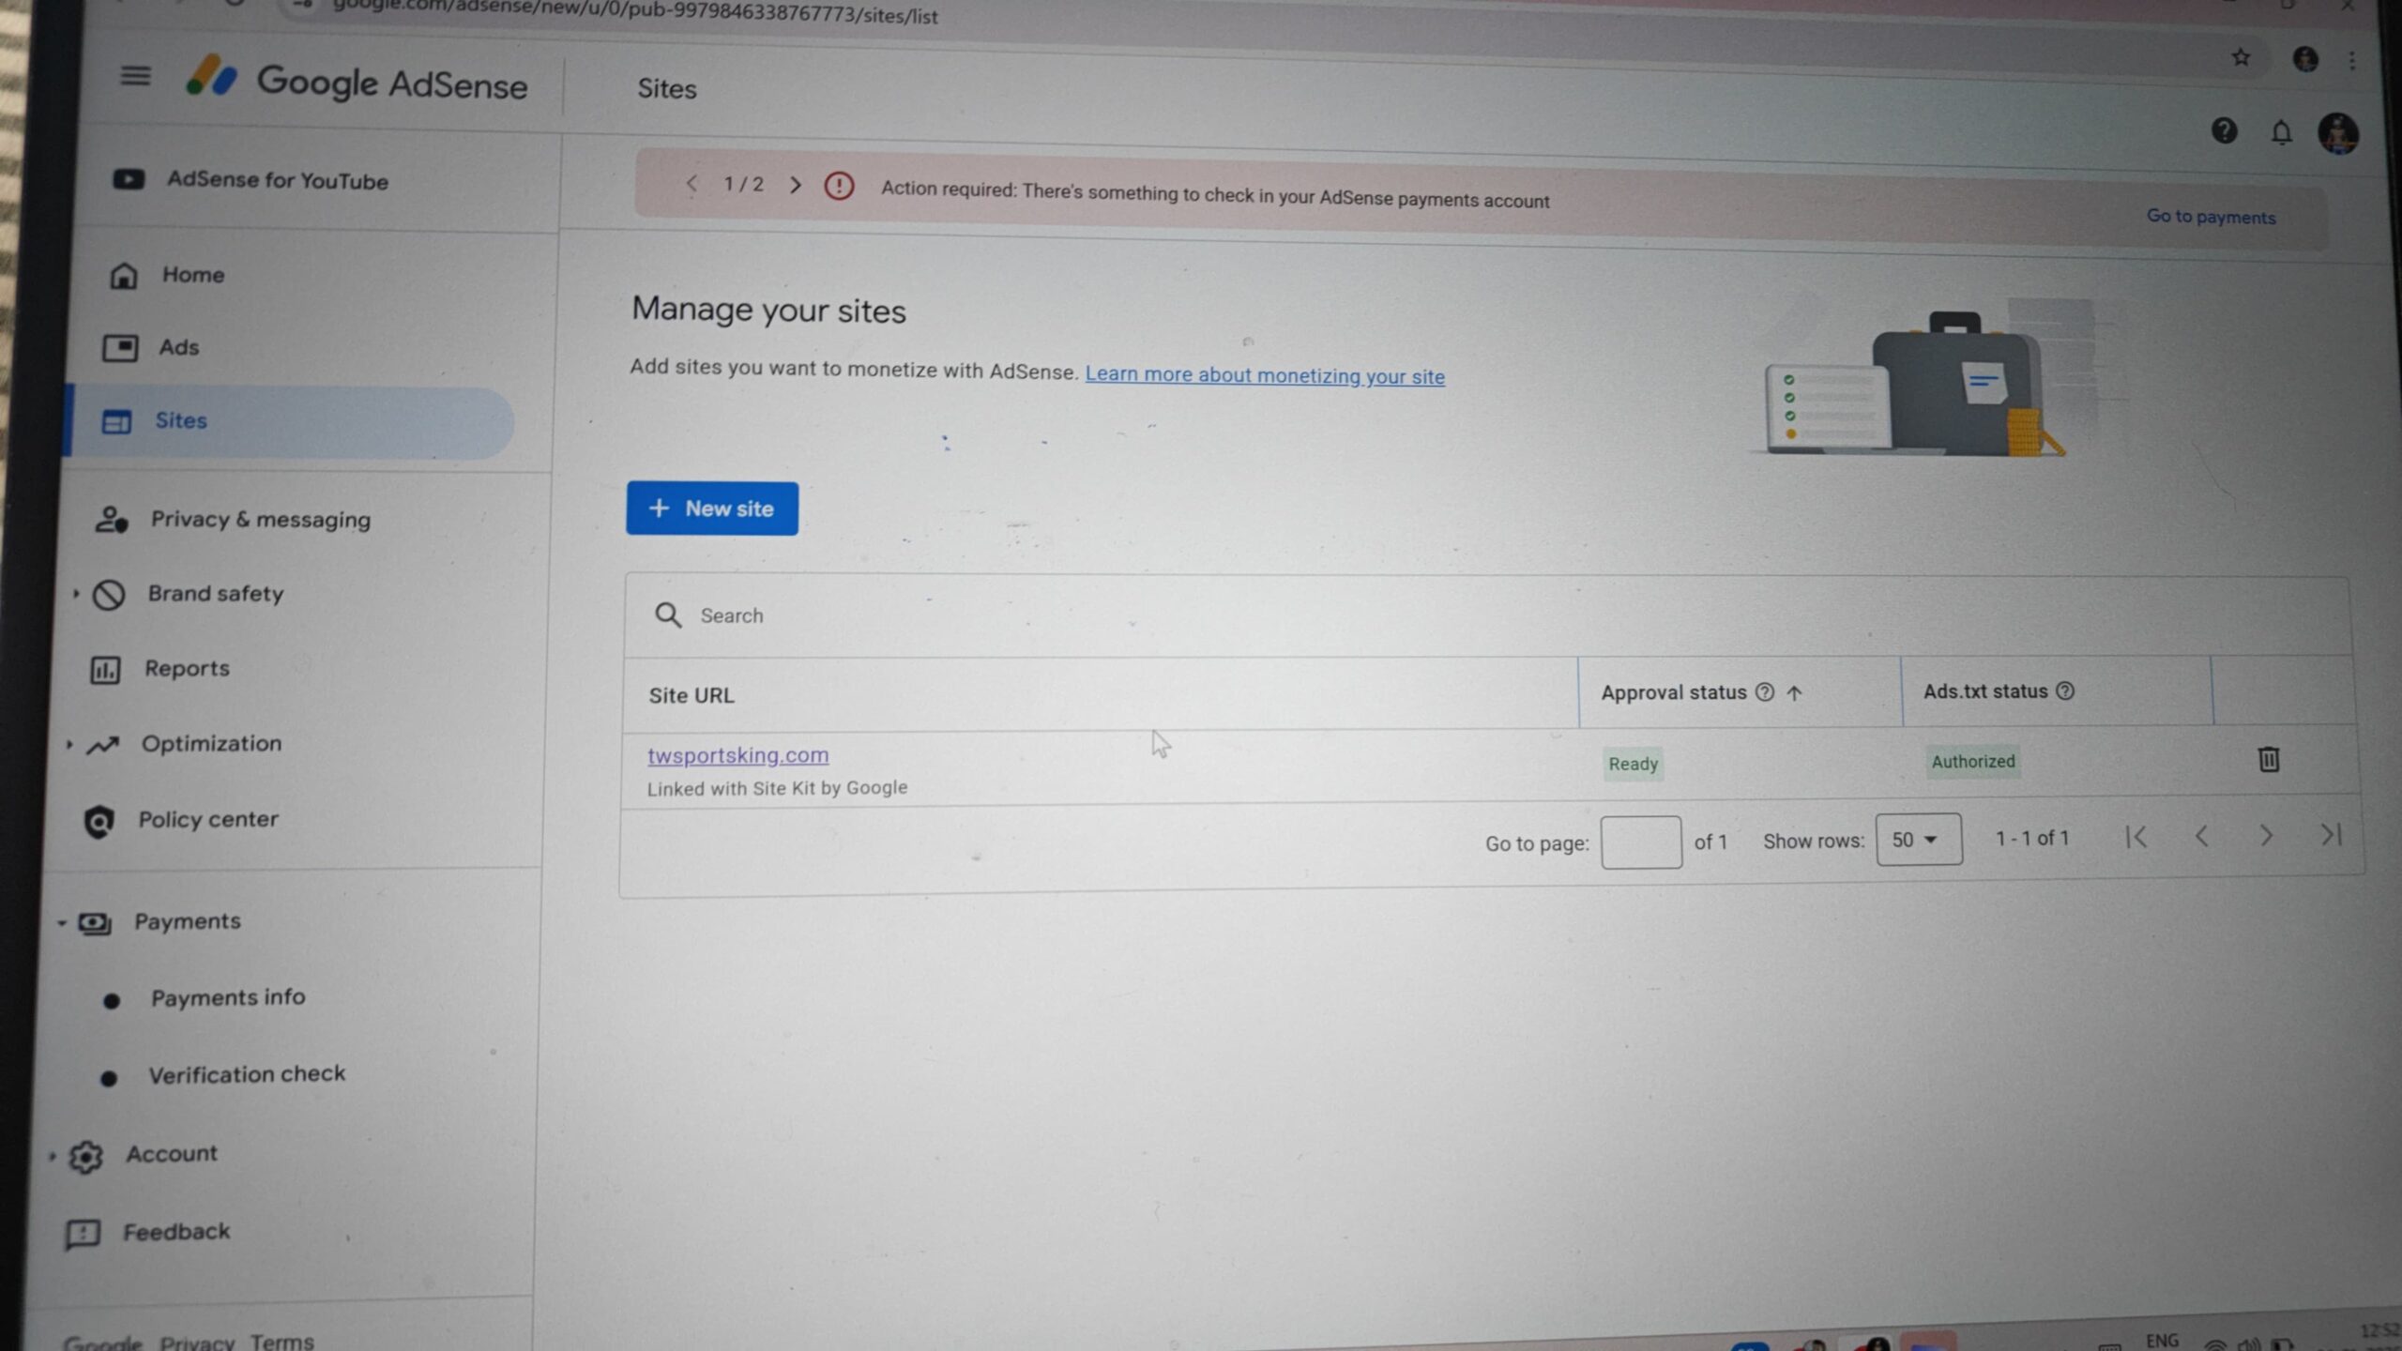Click the red alert warning icon
Screen dimensions: 2402x1351
tap(839, 186)
